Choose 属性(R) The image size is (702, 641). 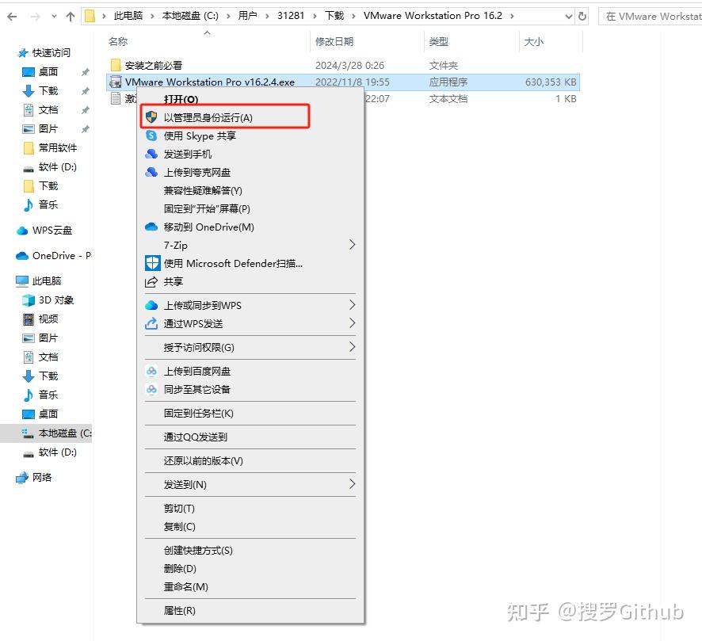[x=180, y=611]
